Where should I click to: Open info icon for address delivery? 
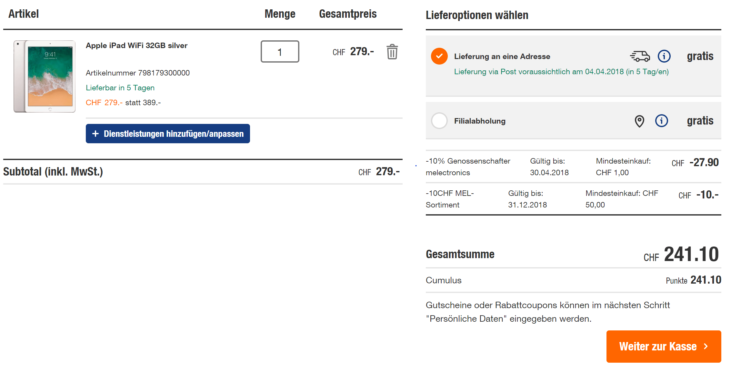click(664, 56)
